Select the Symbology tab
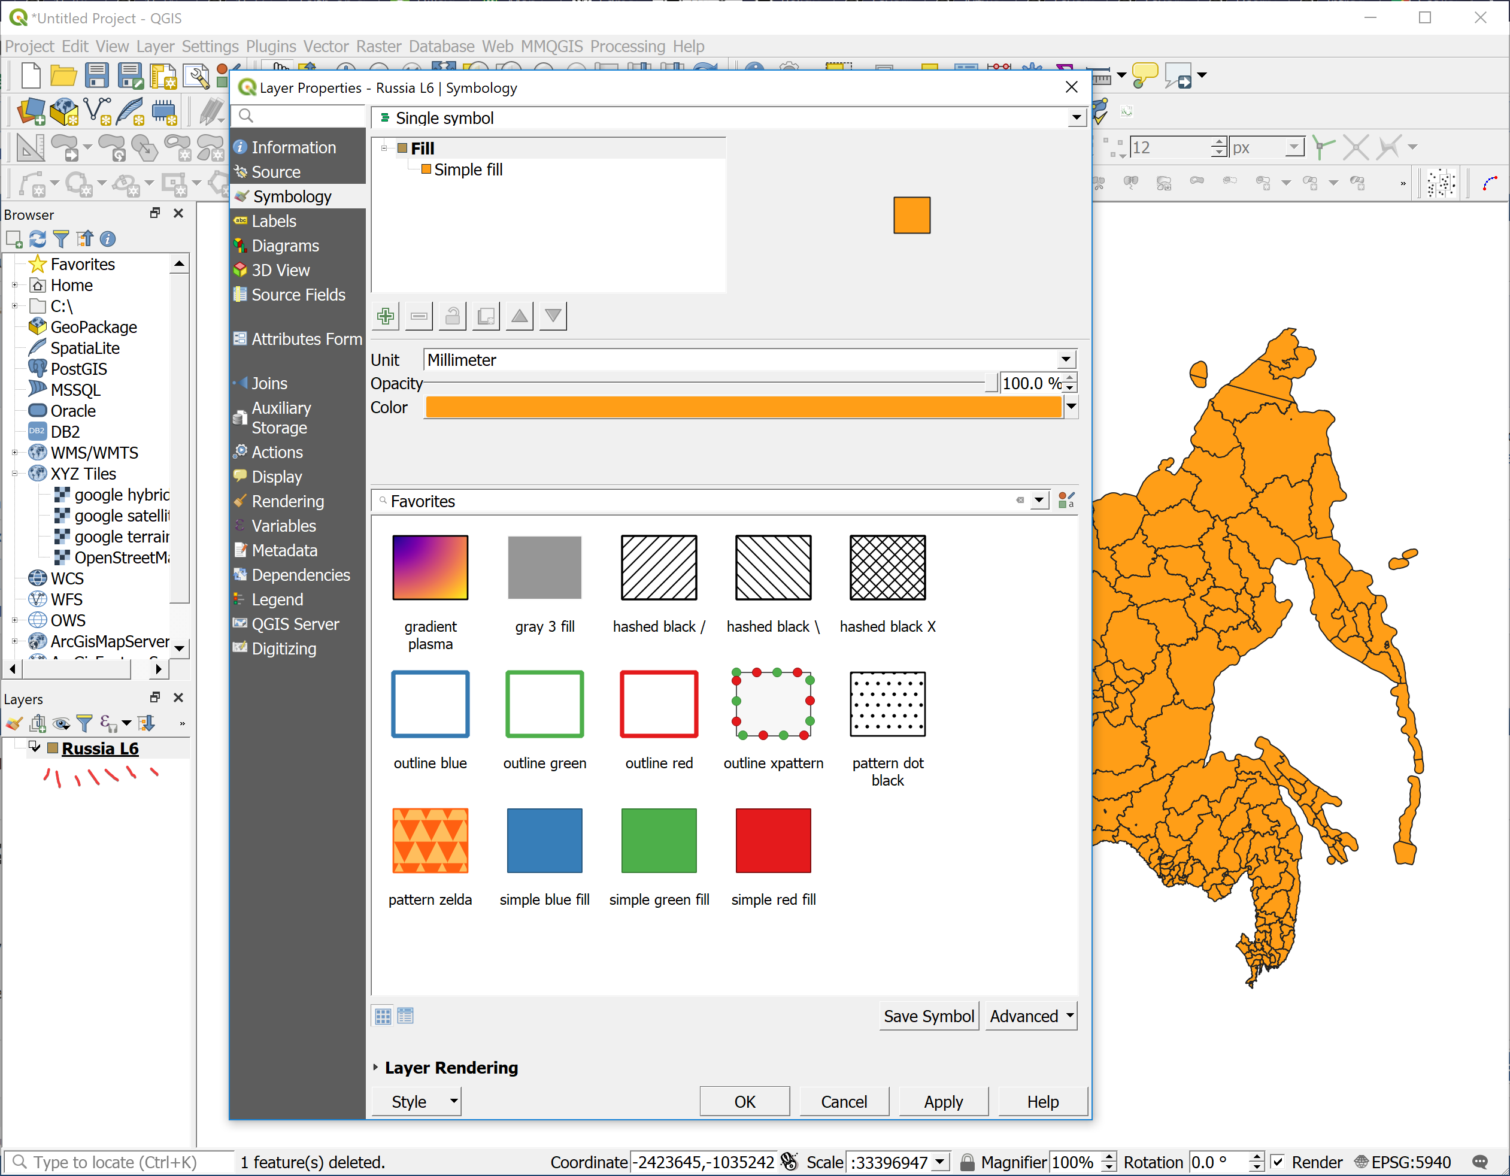 pyautogui.click(x=292, y=196)
